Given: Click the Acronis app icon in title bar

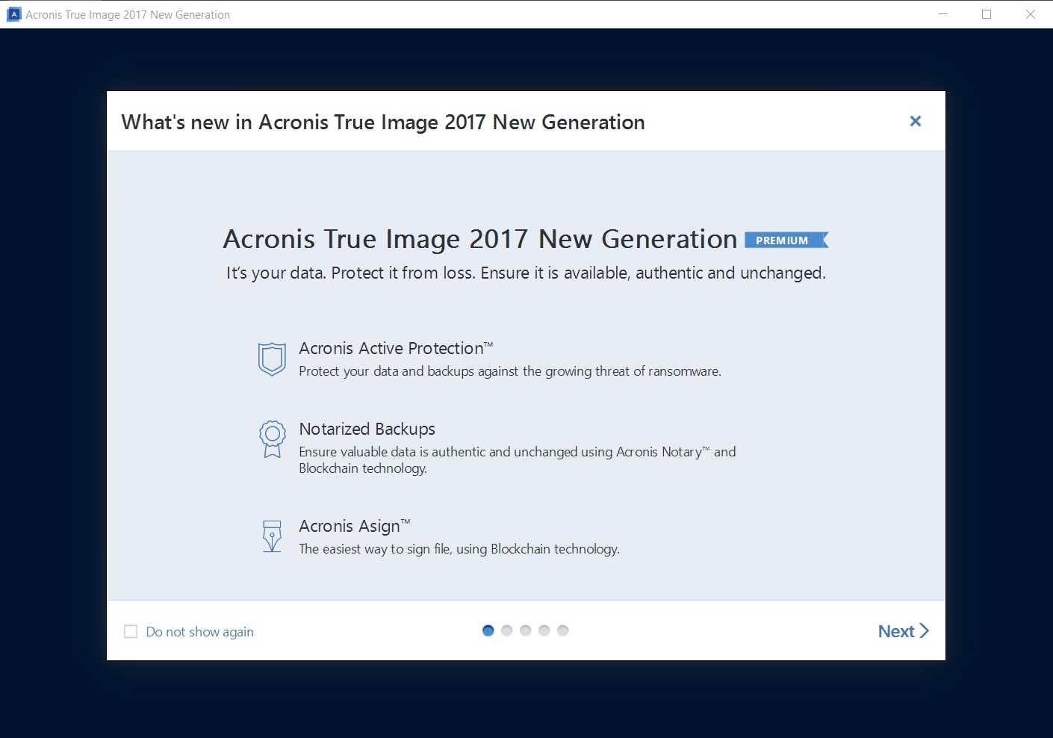Looking at the screenshot, I should (x=13, y=14).
